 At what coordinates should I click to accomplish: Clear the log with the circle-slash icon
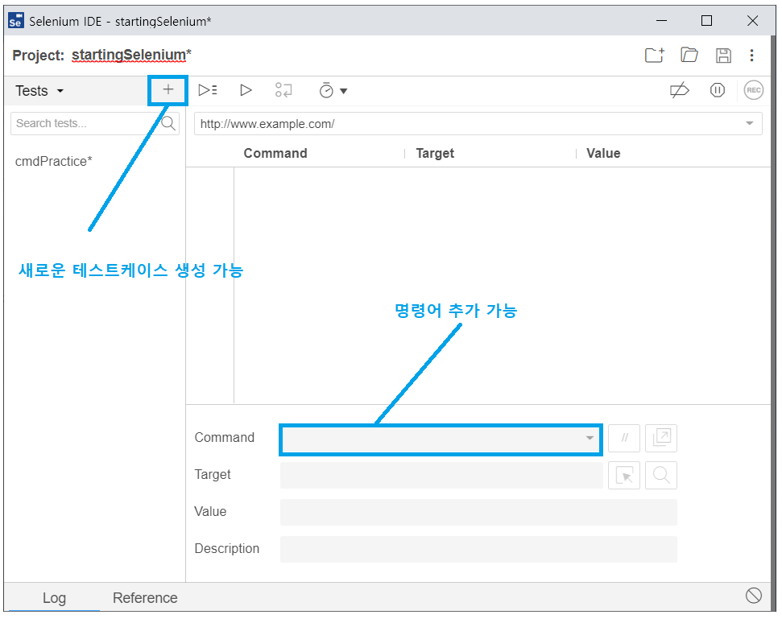pyautogui.click(x=753, y=595)
